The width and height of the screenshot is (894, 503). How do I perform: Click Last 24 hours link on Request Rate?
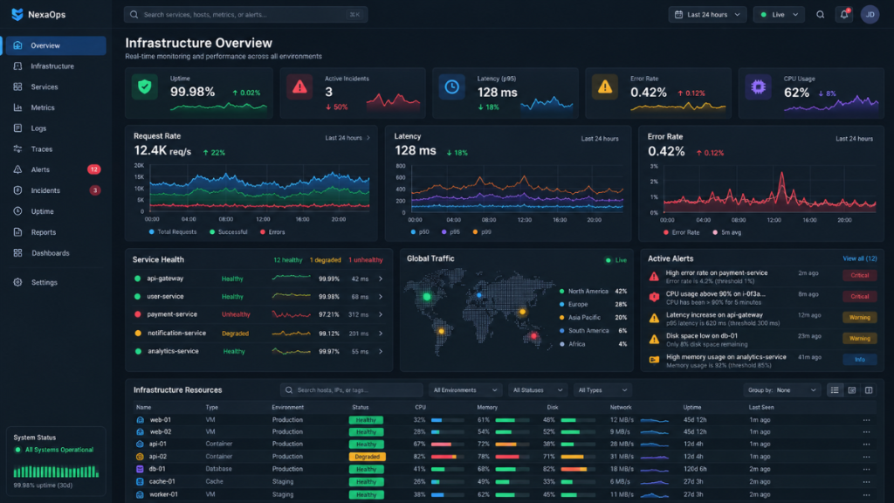click(x=347, y=138)
